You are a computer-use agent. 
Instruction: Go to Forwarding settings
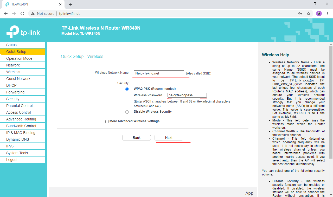22,92
